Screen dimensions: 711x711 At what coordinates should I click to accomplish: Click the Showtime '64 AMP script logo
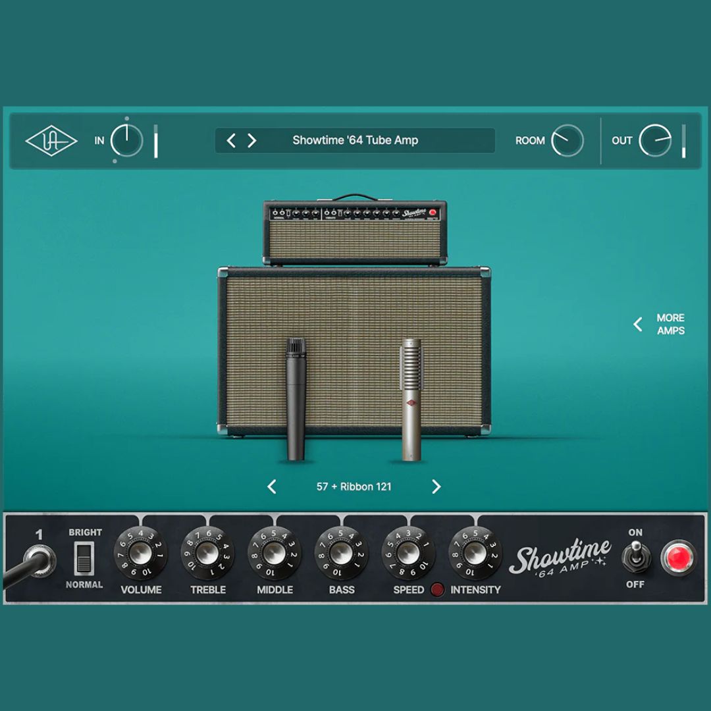pyautogui.click(x=560, y=558)
